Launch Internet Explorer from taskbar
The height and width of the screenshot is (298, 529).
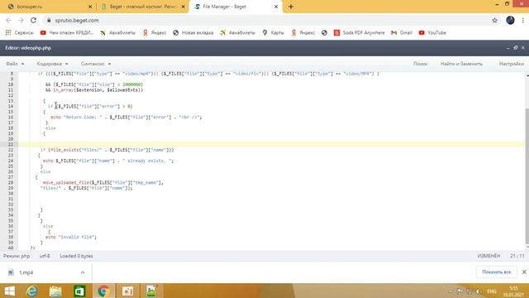[32, 291]
